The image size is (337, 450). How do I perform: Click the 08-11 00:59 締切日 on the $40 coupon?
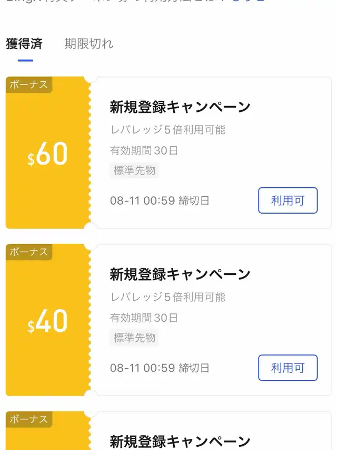(x=160, y=368)
